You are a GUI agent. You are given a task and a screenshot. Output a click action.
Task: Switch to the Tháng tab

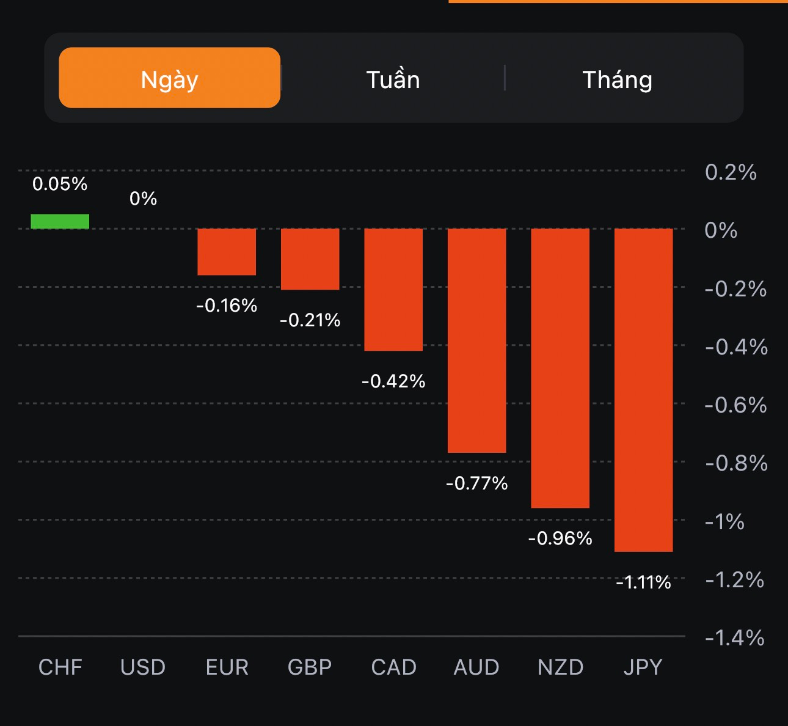[617, 79]
